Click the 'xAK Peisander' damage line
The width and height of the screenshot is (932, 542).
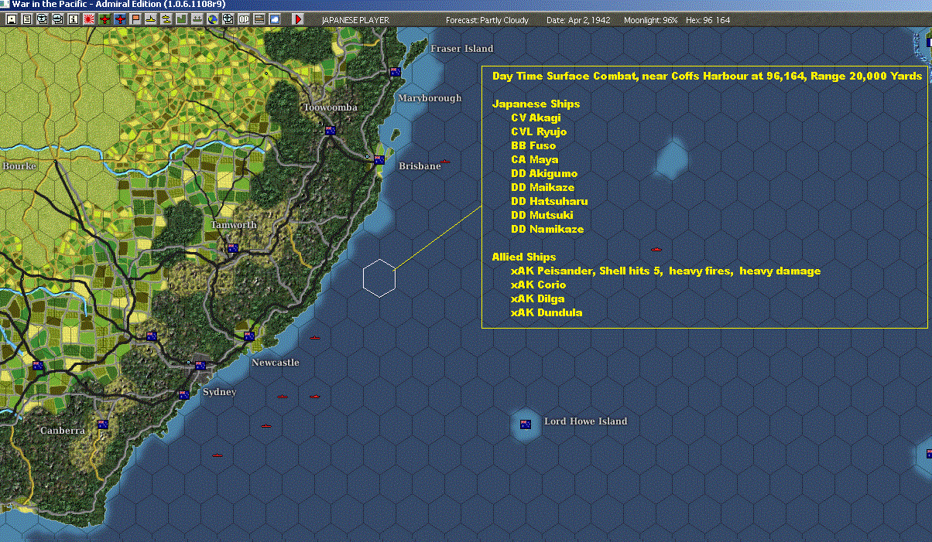tap(666, 271)
